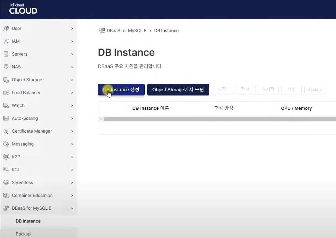The width and height of the screenshot is (336, 238).
Task: Expand the KCI menu chevron
Action: pos(72,170)
